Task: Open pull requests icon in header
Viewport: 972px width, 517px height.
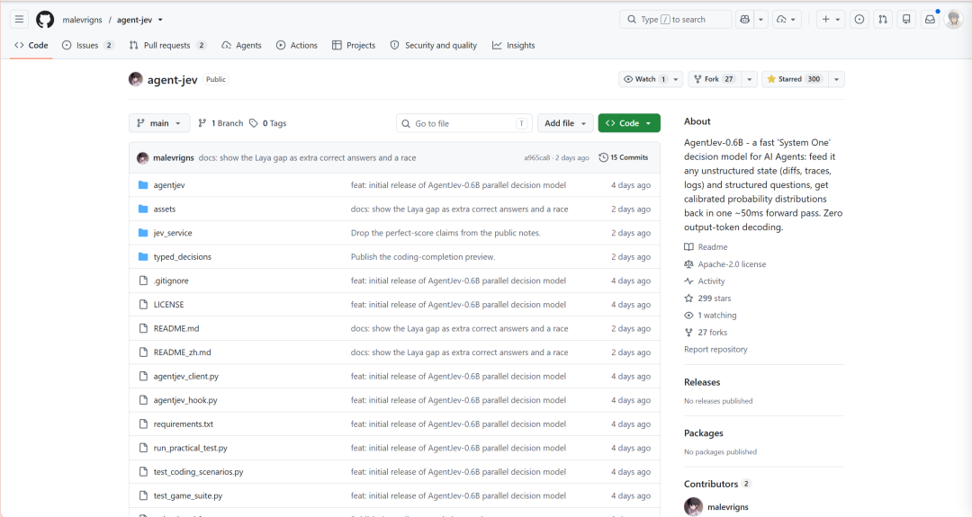Action: [883, 19]
